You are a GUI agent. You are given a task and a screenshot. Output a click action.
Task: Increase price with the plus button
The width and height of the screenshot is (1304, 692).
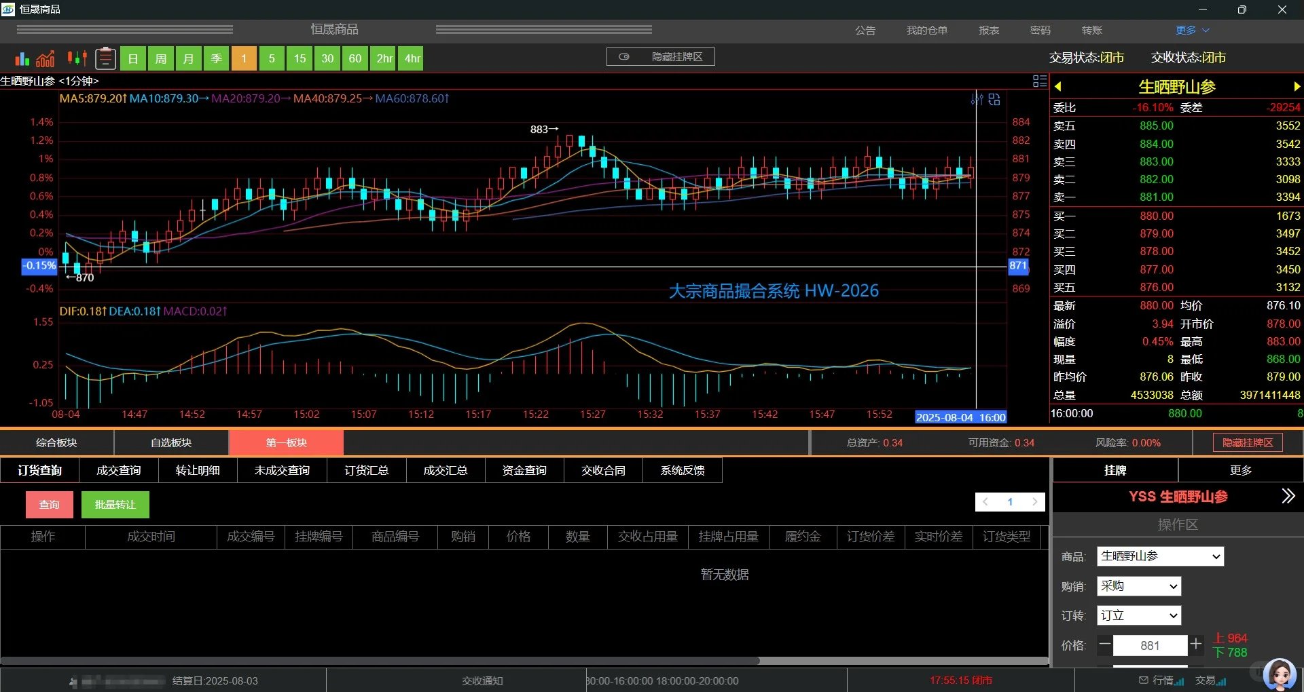click(x=1196, y=643)
